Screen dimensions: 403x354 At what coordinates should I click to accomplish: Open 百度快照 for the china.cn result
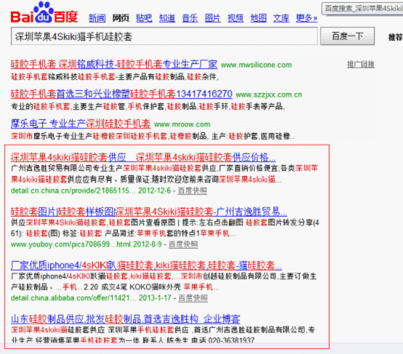pyautogui.click(x=193, y=191)
